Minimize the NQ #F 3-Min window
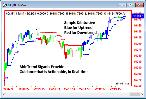Viewport: 146px width, 99px height. [121, 5]
